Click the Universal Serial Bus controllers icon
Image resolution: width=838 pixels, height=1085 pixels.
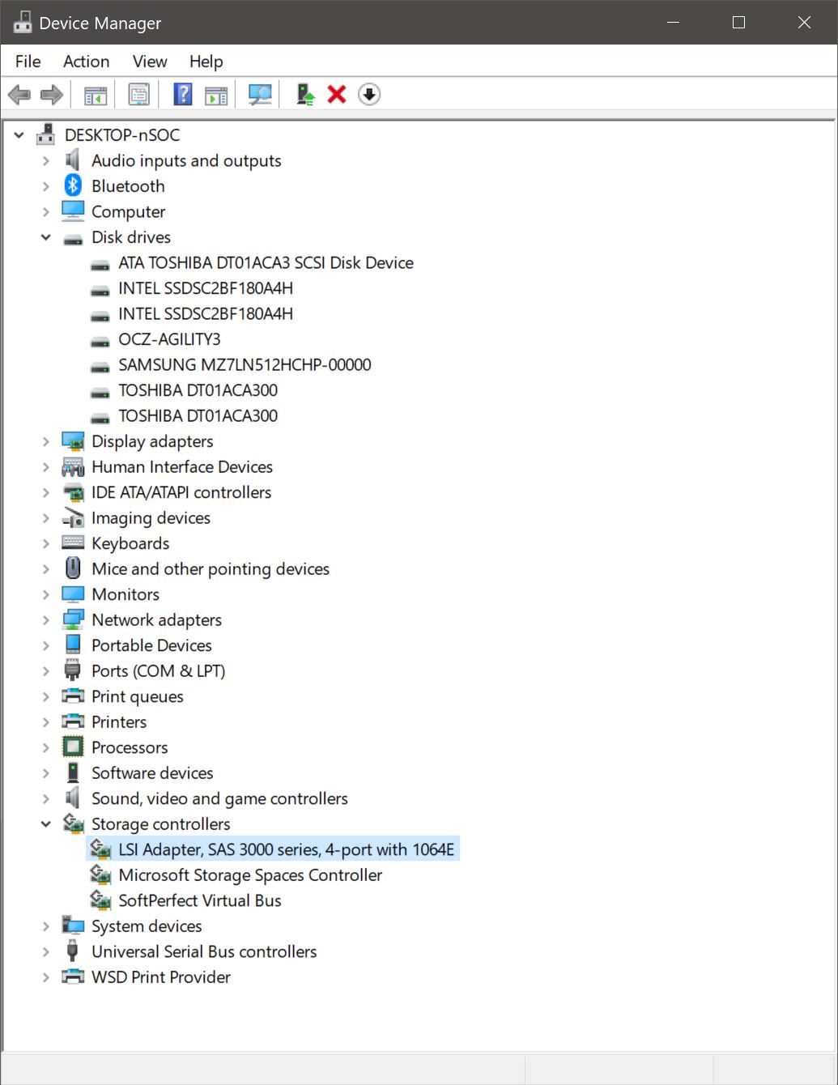(73, 951)
